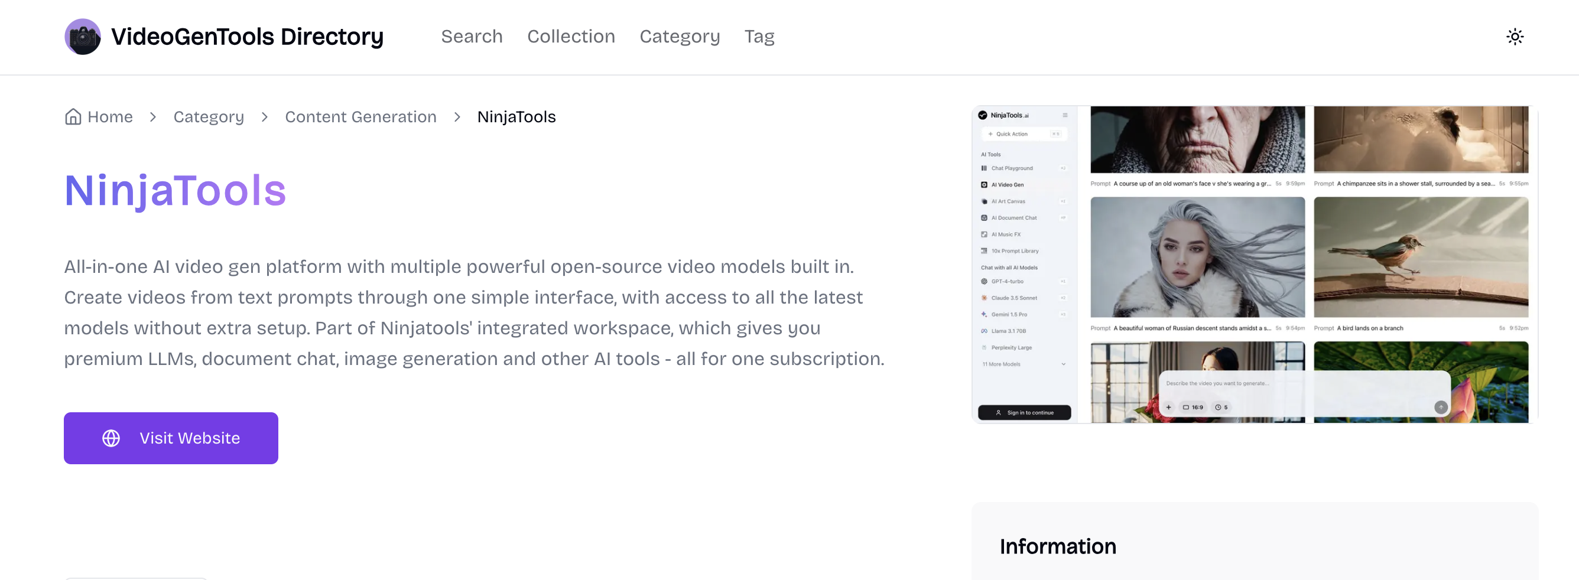Click the Visit Website button
1579x580 pixels.
tap(171, 438)
